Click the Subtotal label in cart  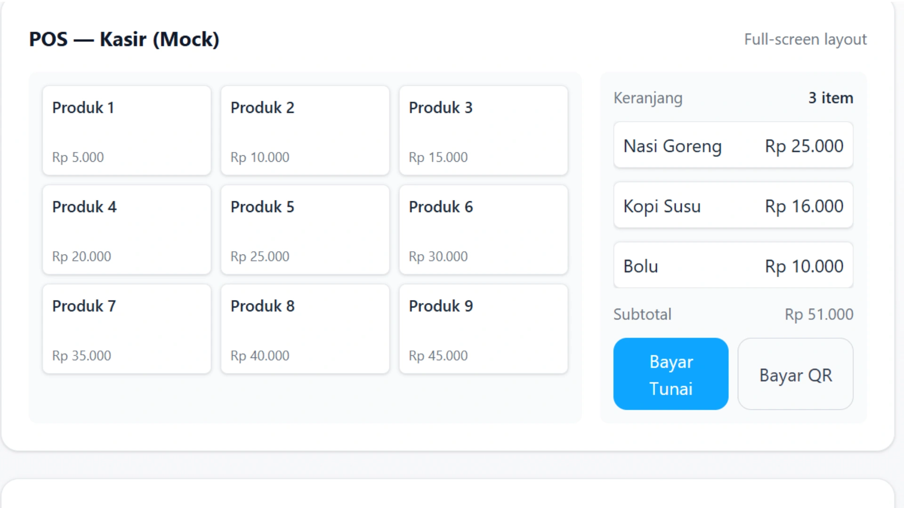click(x=642, y=314)
